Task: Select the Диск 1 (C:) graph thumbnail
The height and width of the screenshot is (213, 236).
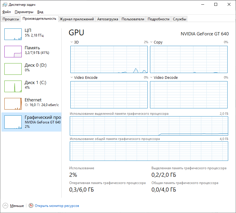Action: pos(13,86)
